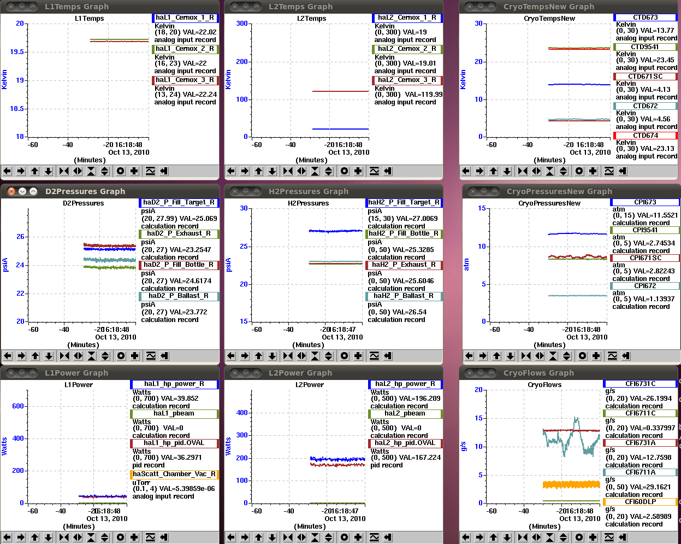
Task: Click plus icon in L1Temps Graph toolbar
Action: 134,171
